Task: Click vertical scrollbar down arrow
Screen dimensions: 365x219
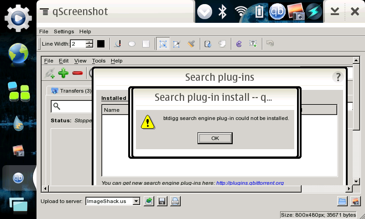Action: [x=356, y=181]
